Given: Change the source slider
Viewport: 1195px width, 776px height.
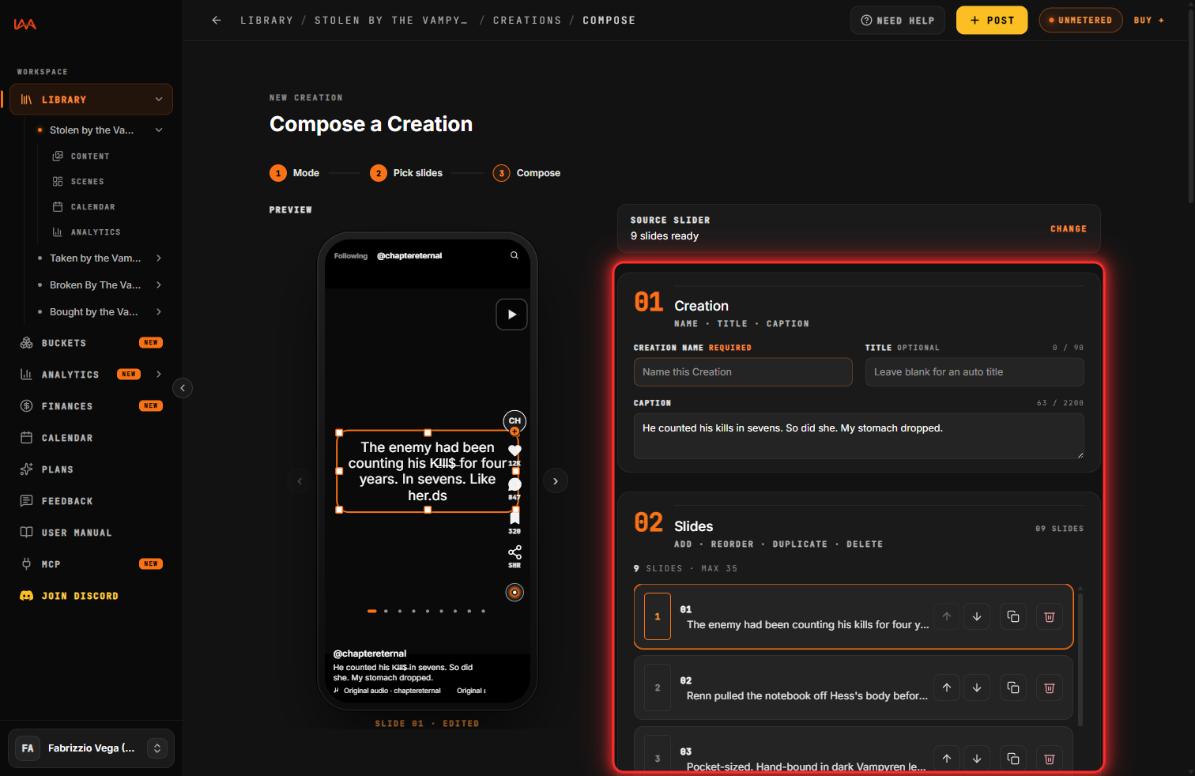Looking at the screenshot, I should (1068, 229).
